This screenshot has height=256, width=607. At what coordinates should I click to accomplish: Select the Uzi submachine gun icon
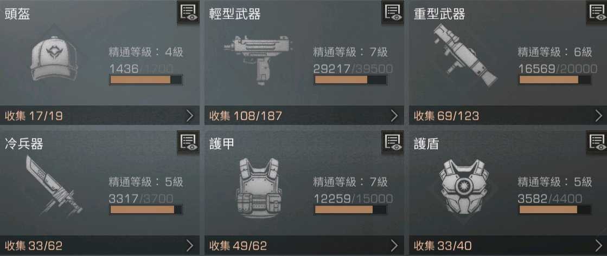[258, 57]
